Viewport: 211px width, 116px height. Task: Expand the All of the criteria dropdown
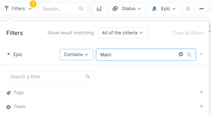(123, 33)
